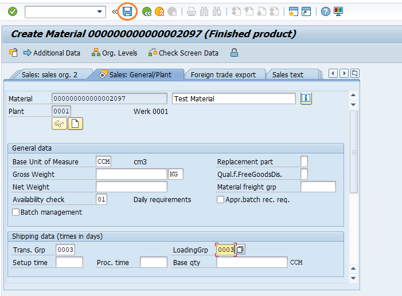Open the Sales text tab
Screen dimensions: 402x296
[x=288, y=75]
